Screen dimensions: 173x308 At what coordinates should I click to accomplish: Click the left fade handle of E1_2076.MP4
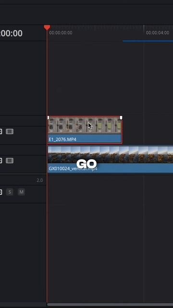pyautogui.click(x=49, y=117)
